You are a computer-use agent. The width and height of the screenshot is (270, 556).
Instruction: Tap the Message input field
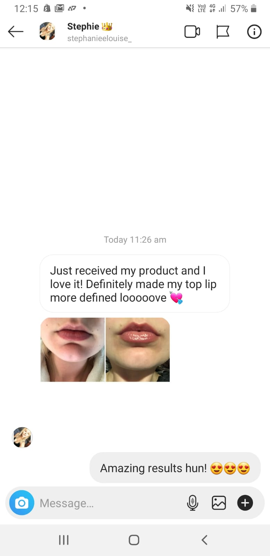click(x=111, y=503)
